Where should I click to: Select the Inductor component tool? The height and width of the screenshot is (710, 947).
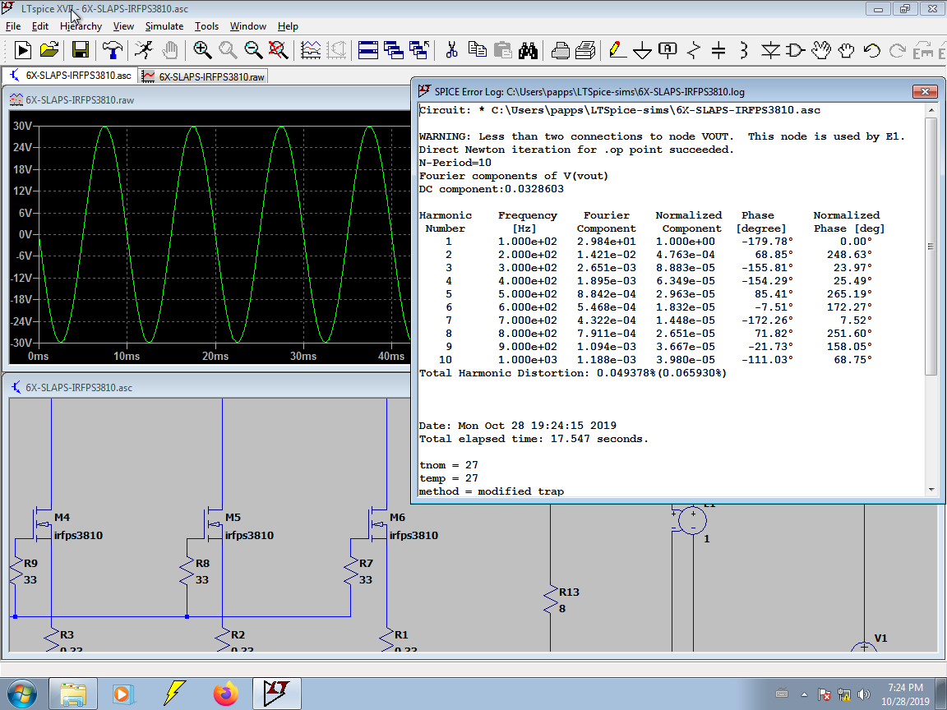tap(743, 50)
